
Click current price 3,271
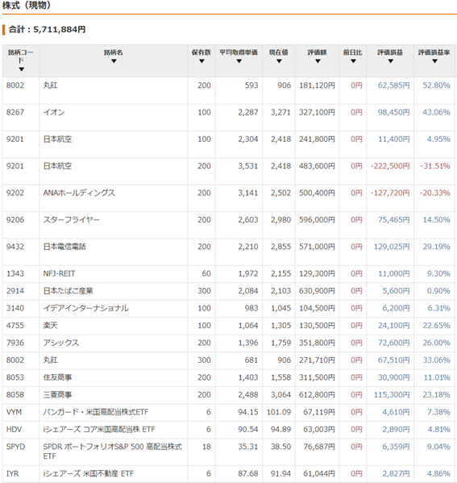click(280, 112)
